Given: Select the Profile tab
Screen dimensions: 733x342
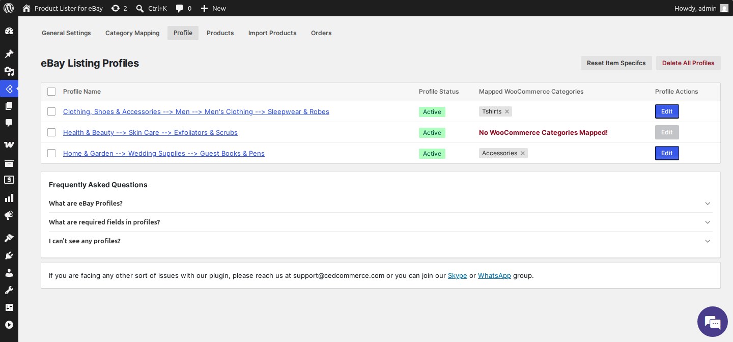Looking at the screenshot, I should (x=183, y=33).
